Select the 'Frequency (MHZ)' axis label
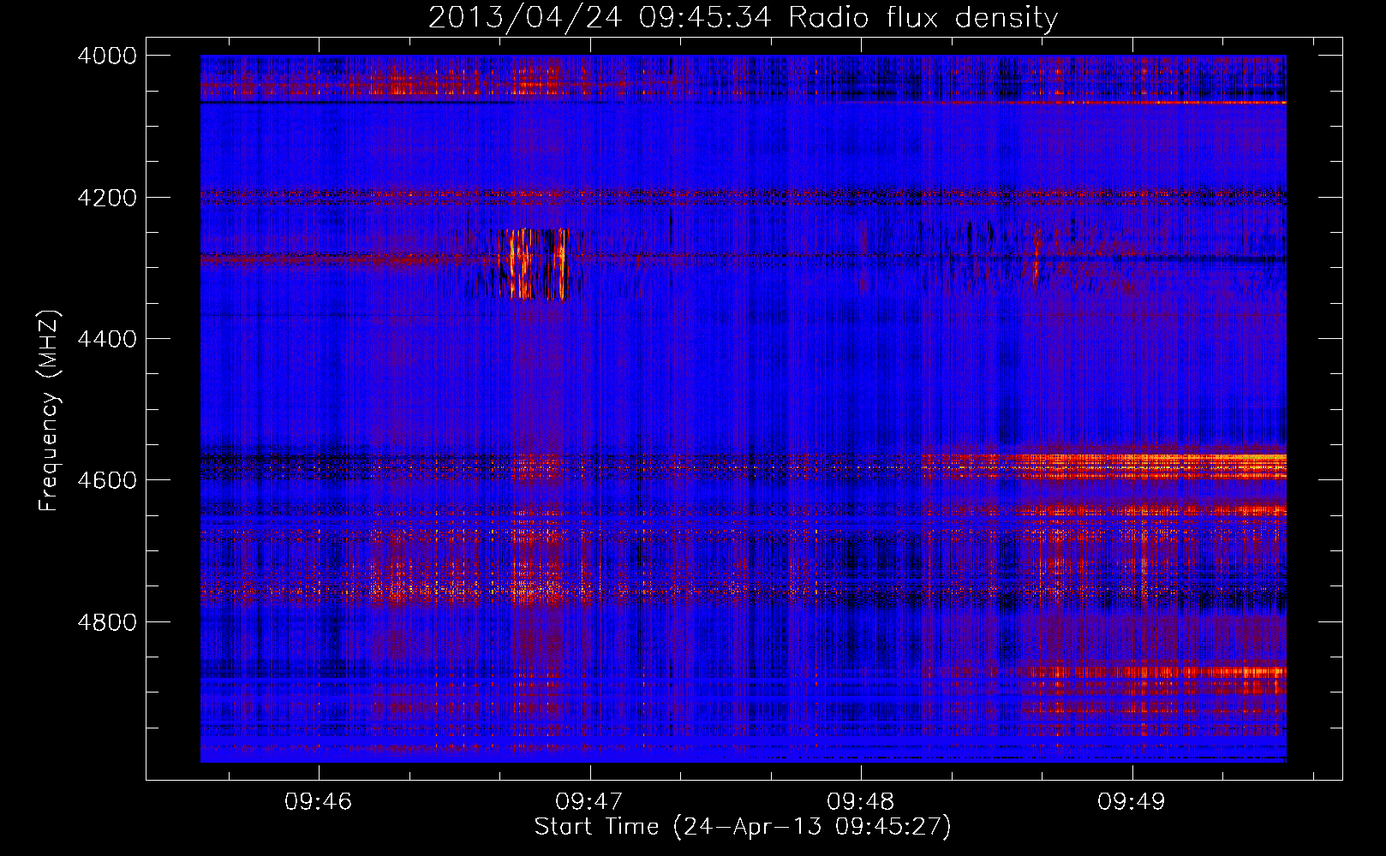Viewport: 1386px width, 856px height. pyautogui.click(x=49, y=411)
